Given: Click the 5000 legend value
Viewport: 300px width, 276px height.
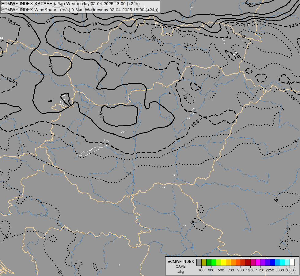Looking at the screenshot, I should pos(290,270).
